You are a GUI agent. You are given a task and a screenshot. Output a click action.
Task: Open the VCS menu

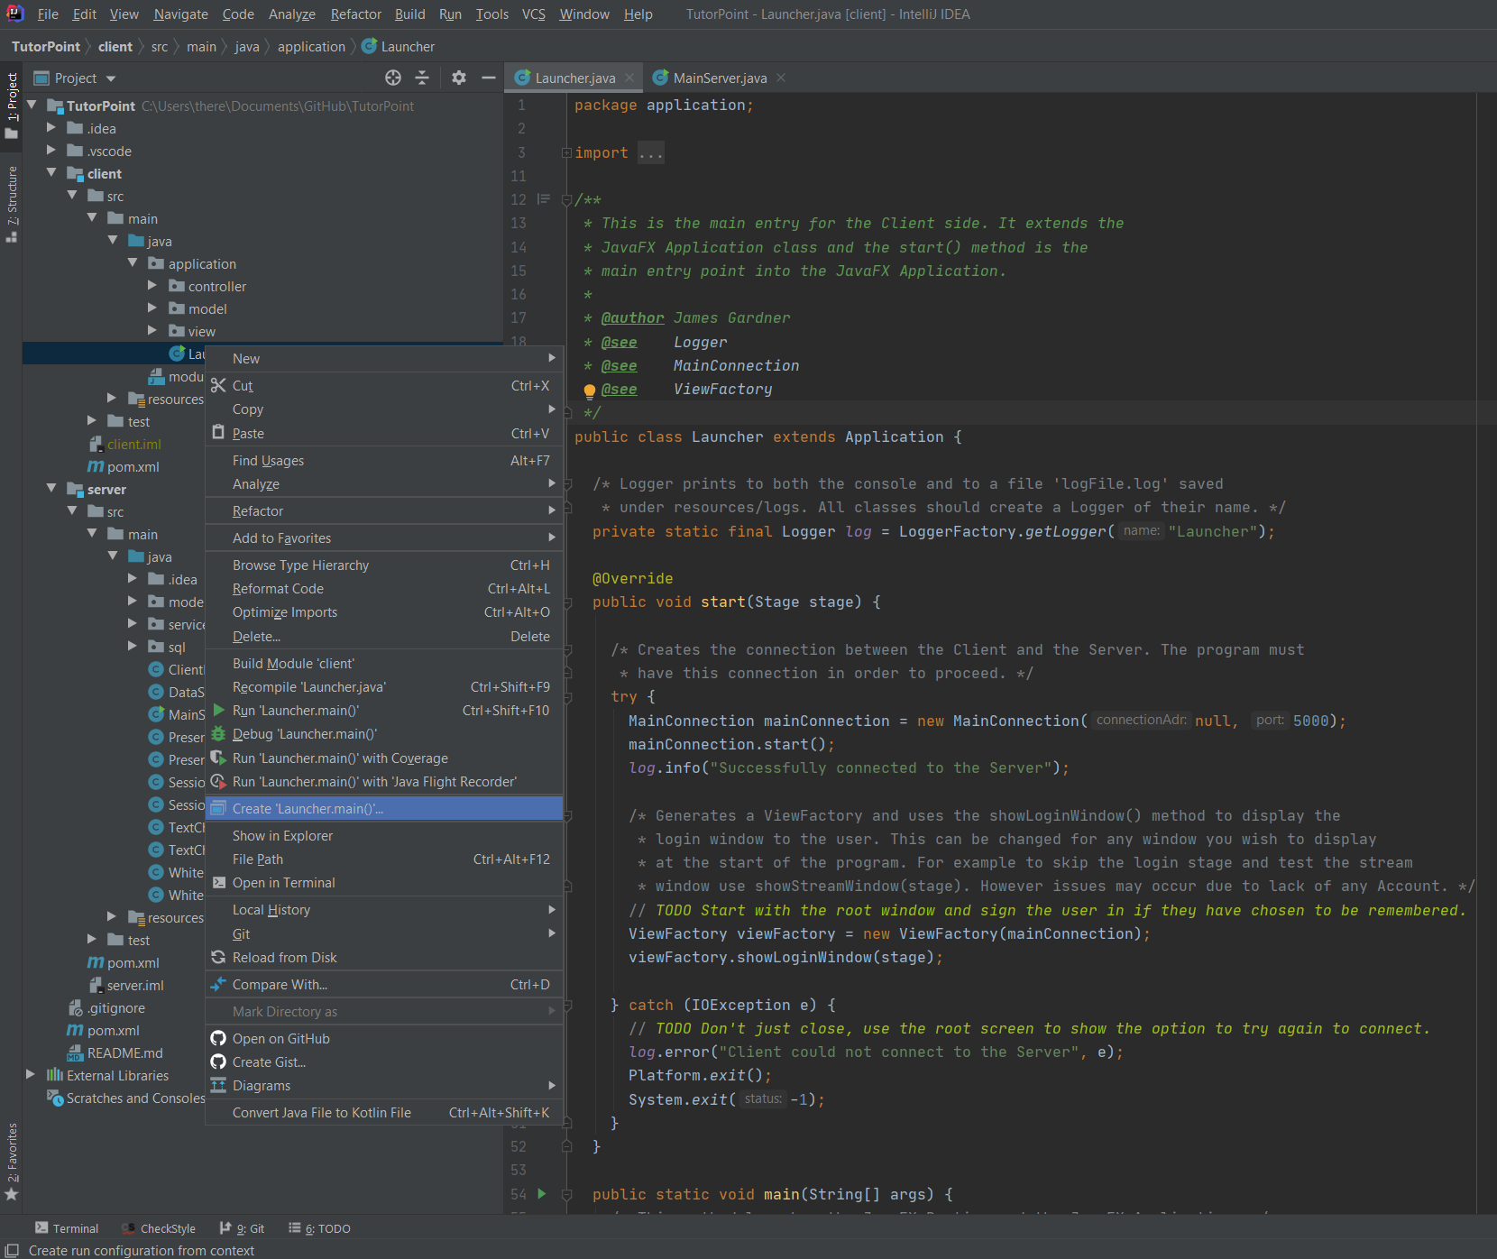point(533,14)
